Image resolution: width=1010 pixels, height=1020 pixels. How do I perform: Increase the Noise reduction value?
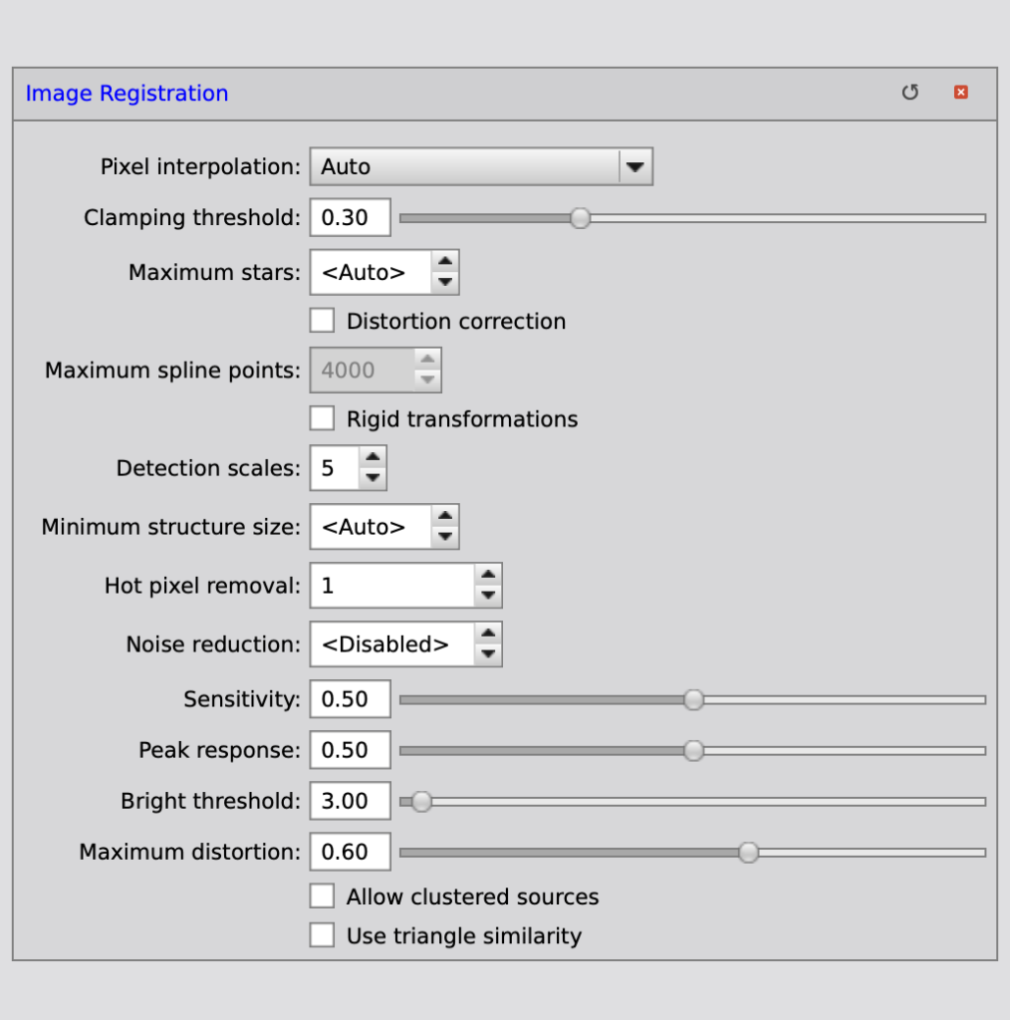click(x=487, y=634)
